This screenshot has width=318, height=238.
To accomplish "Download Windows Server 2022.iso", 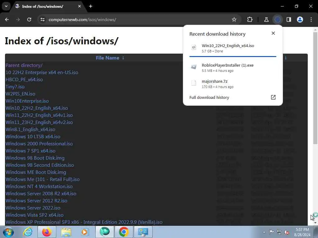I will (33, 208).
